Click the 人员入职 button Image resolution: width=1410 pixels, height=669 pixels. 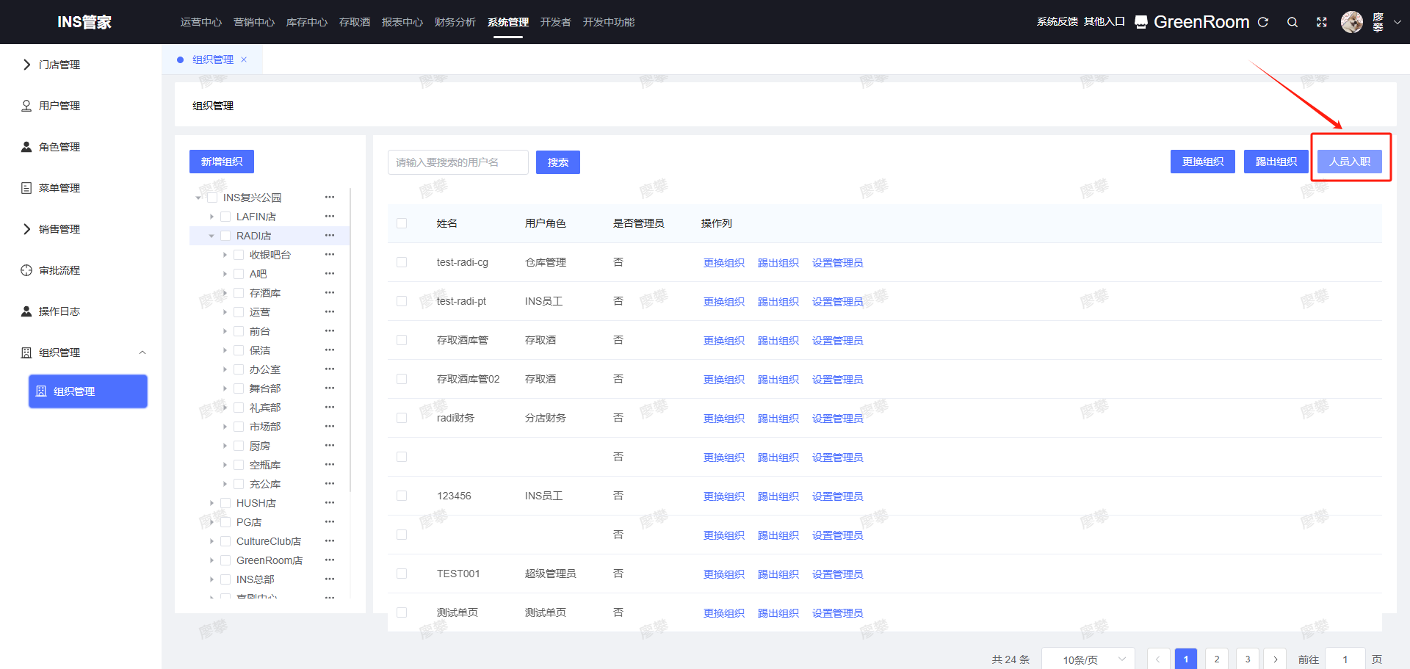tap(1350, 162)
